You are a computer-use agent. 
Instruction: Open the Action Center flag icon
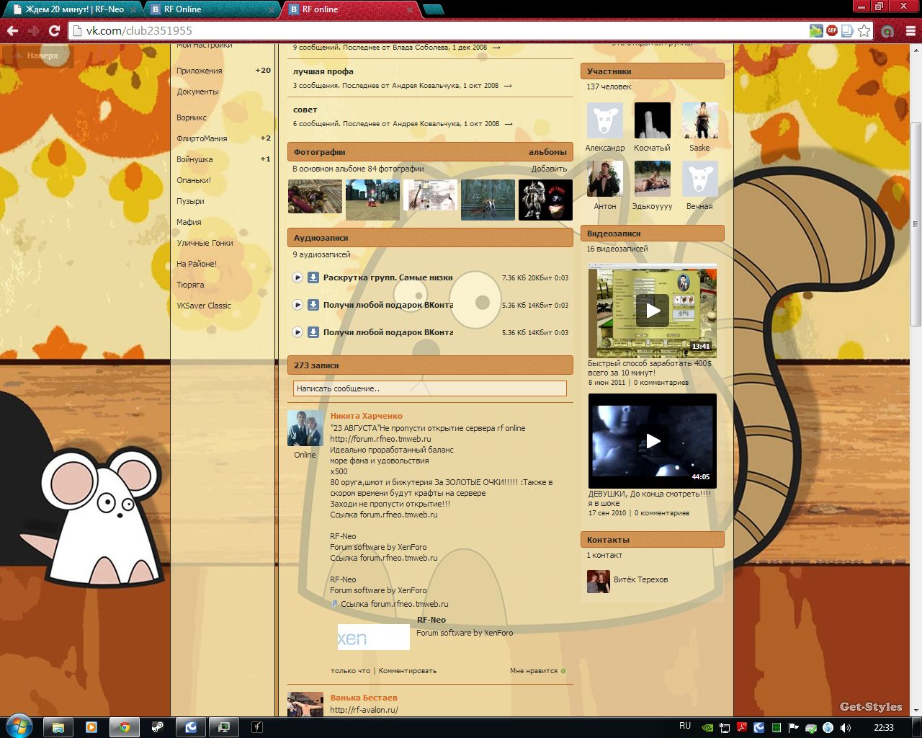point(793,728)
